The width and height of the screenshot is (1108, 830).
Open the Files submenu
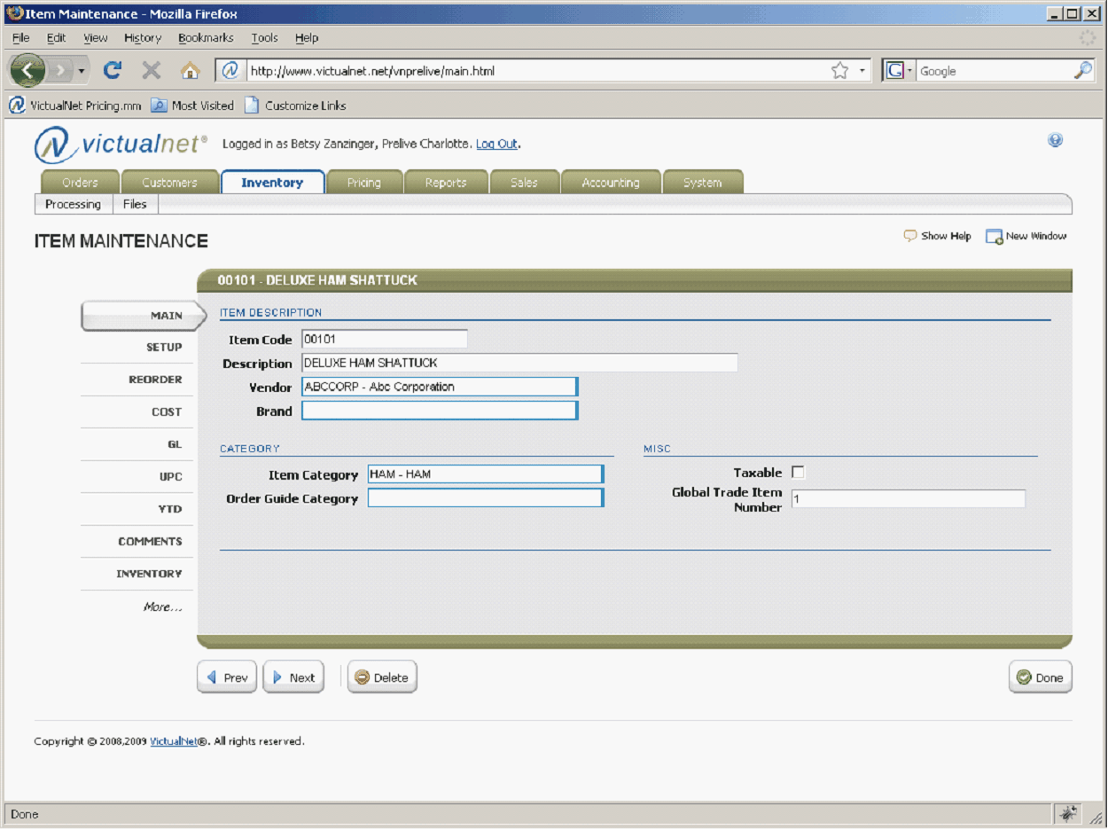coord(135,204)
